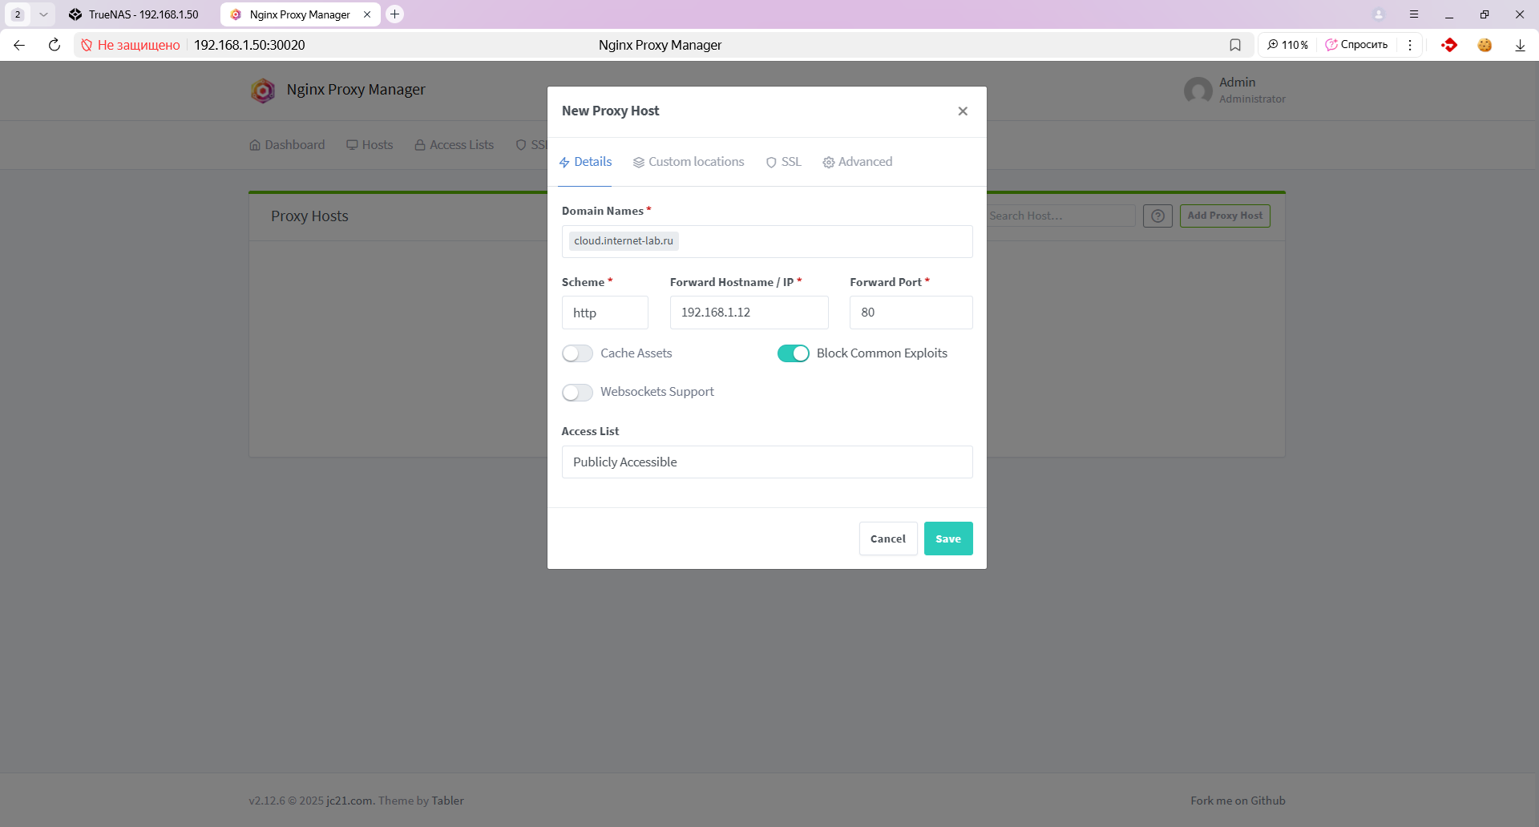Open the Scheme dropdown
Viewport: 1539px width, 827px height.
click(x=604, y=313)
